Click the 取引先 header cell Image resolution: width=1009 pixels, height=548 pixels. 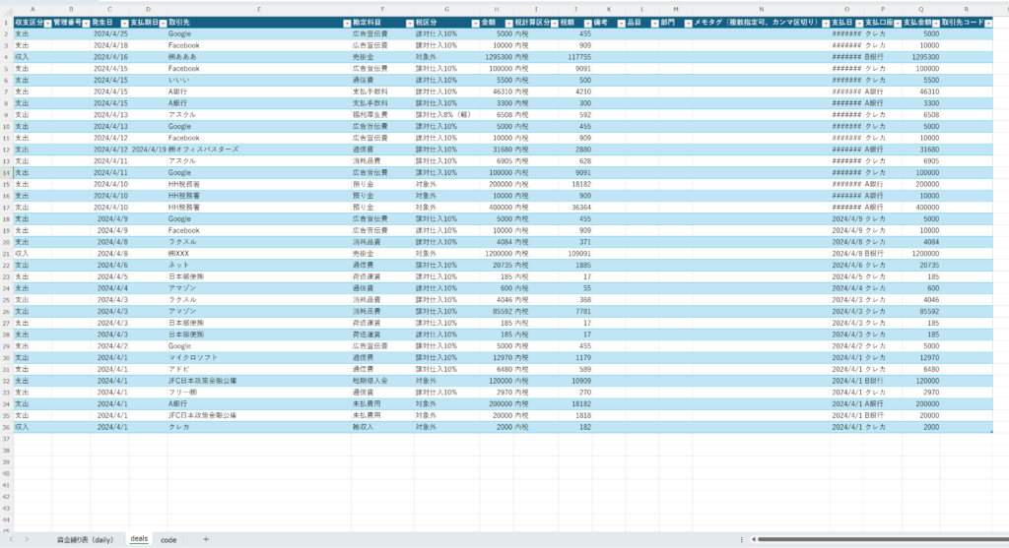pyautogui.click(x=259, y=23)
